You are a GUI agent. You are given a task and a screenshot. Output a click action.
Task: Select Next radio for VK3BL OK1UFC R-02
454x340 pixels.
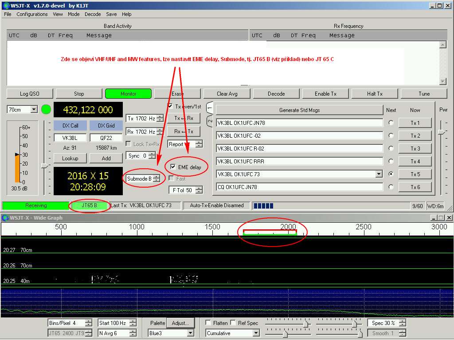click(391, 148)
